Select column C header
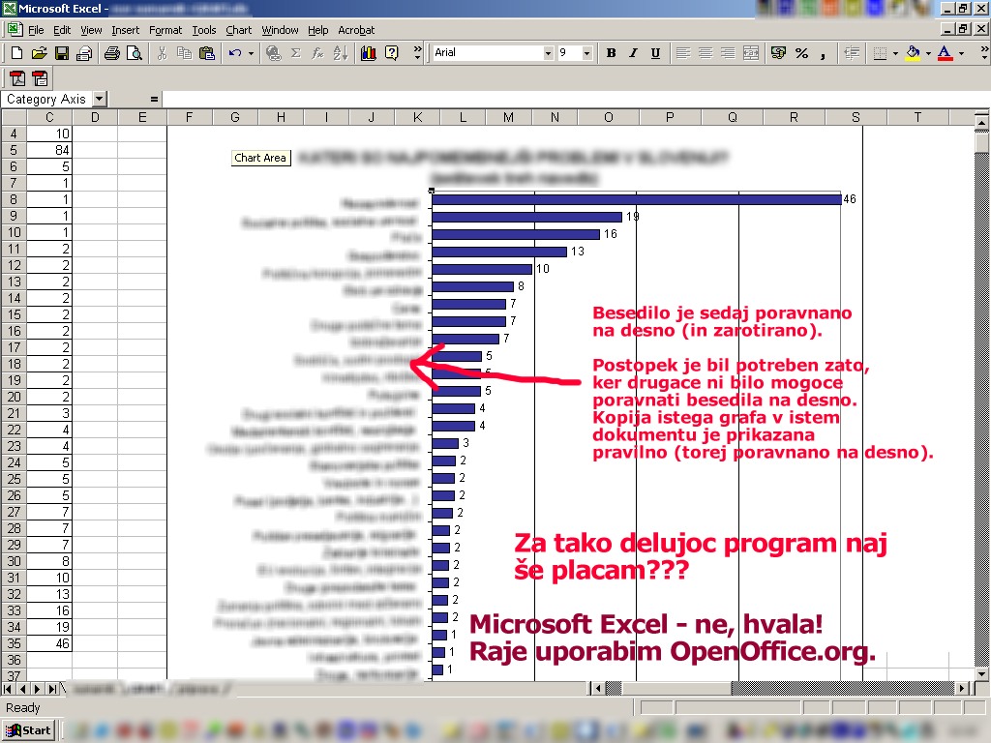 click(x=49, y=117)
